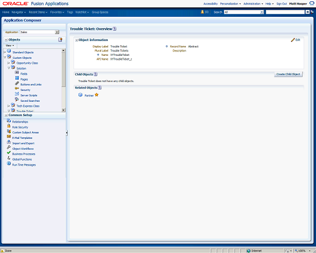Click the new object icon in Objects header
Screen dimensions: 316x253
click(x=60, y=40)
